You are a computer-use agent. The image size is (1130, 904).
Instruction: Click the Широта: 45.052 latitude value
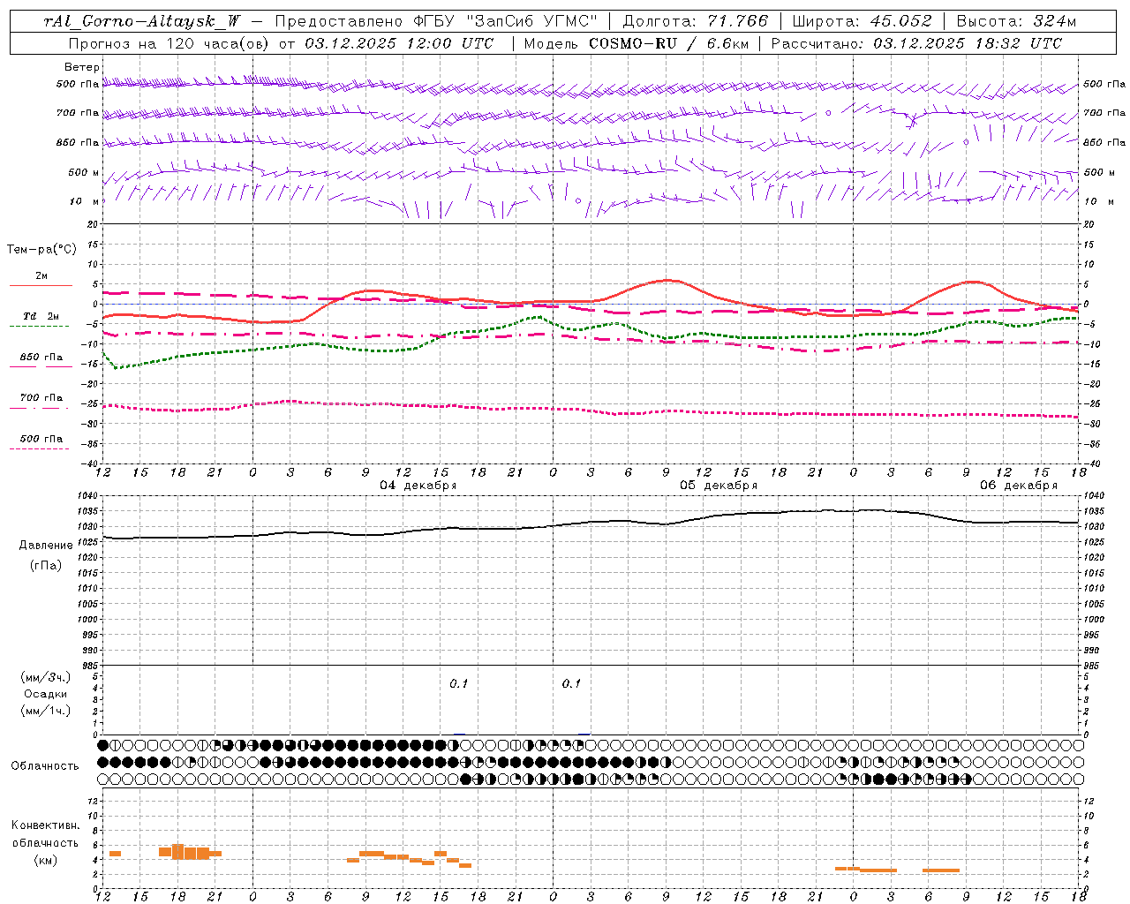tap(862, 21)
